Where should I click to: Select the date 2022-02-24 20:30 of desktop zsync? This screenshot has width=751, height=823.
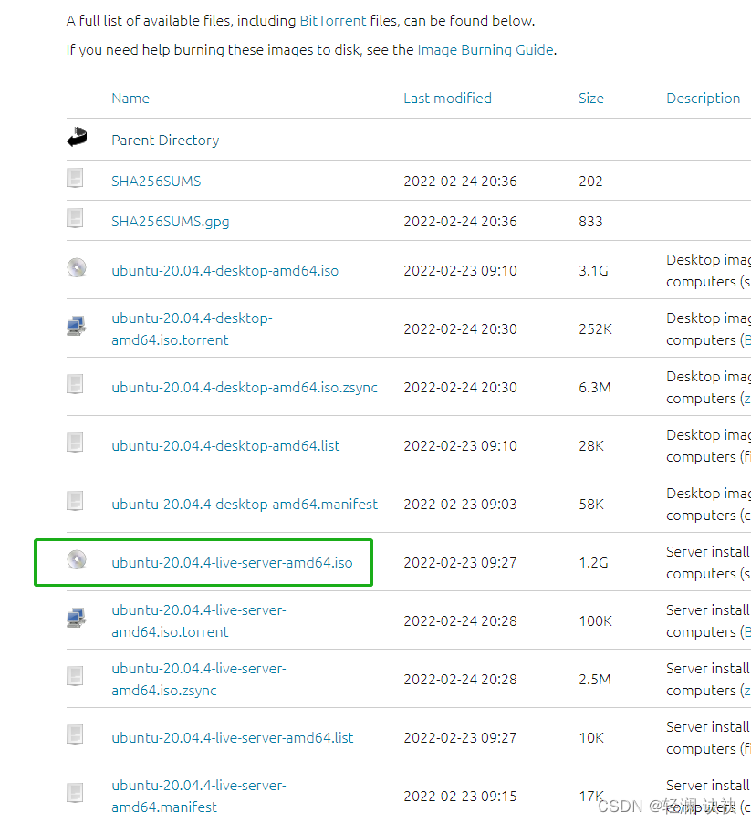[460, 388]
